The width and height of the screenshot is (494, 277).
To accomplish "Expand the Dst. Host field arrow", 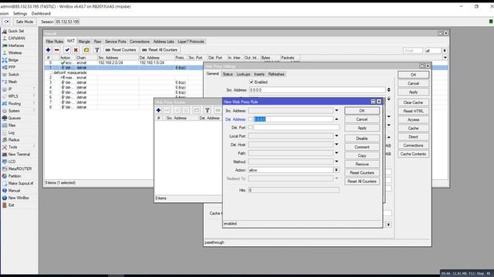I will [x=337, y=145].
